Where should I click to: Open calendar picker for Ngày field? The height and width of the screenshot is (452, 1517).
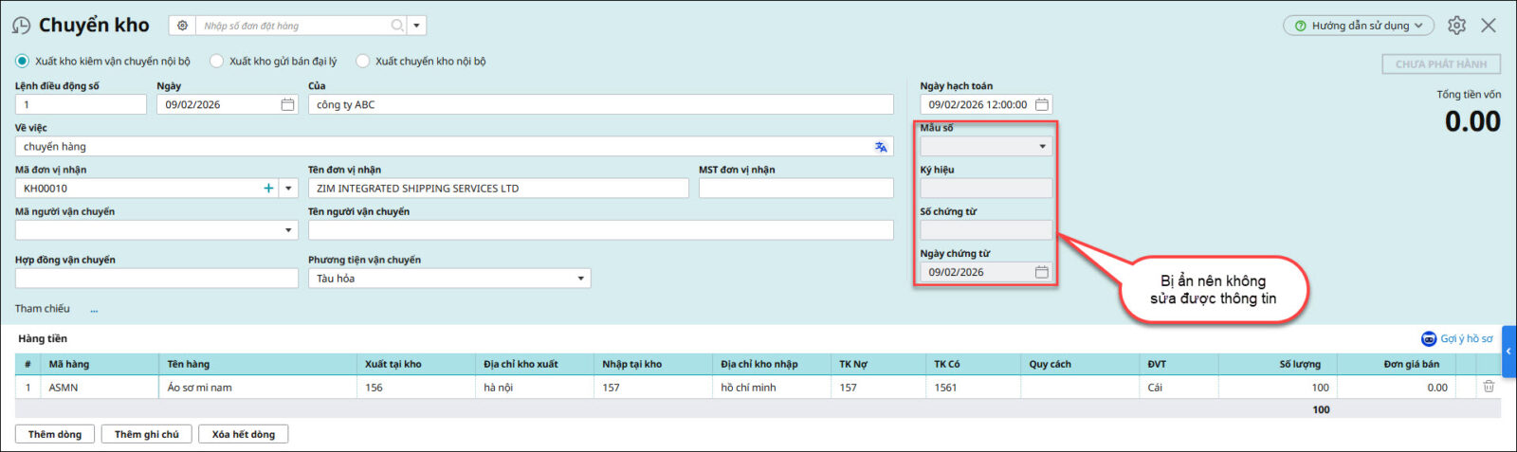287,104
